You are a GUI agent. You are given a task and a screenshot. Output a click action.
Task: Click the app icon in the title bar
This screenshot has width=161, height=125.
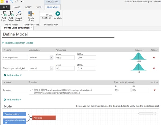click(x=2, y=1)
